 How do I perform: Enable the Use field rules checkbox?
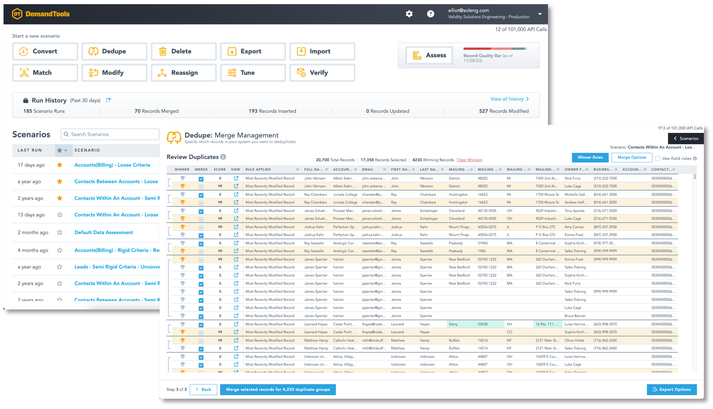point(657,158)
